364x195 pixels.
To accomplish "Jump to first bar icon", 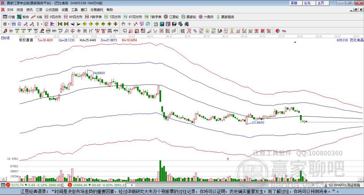I will (60, 24).
